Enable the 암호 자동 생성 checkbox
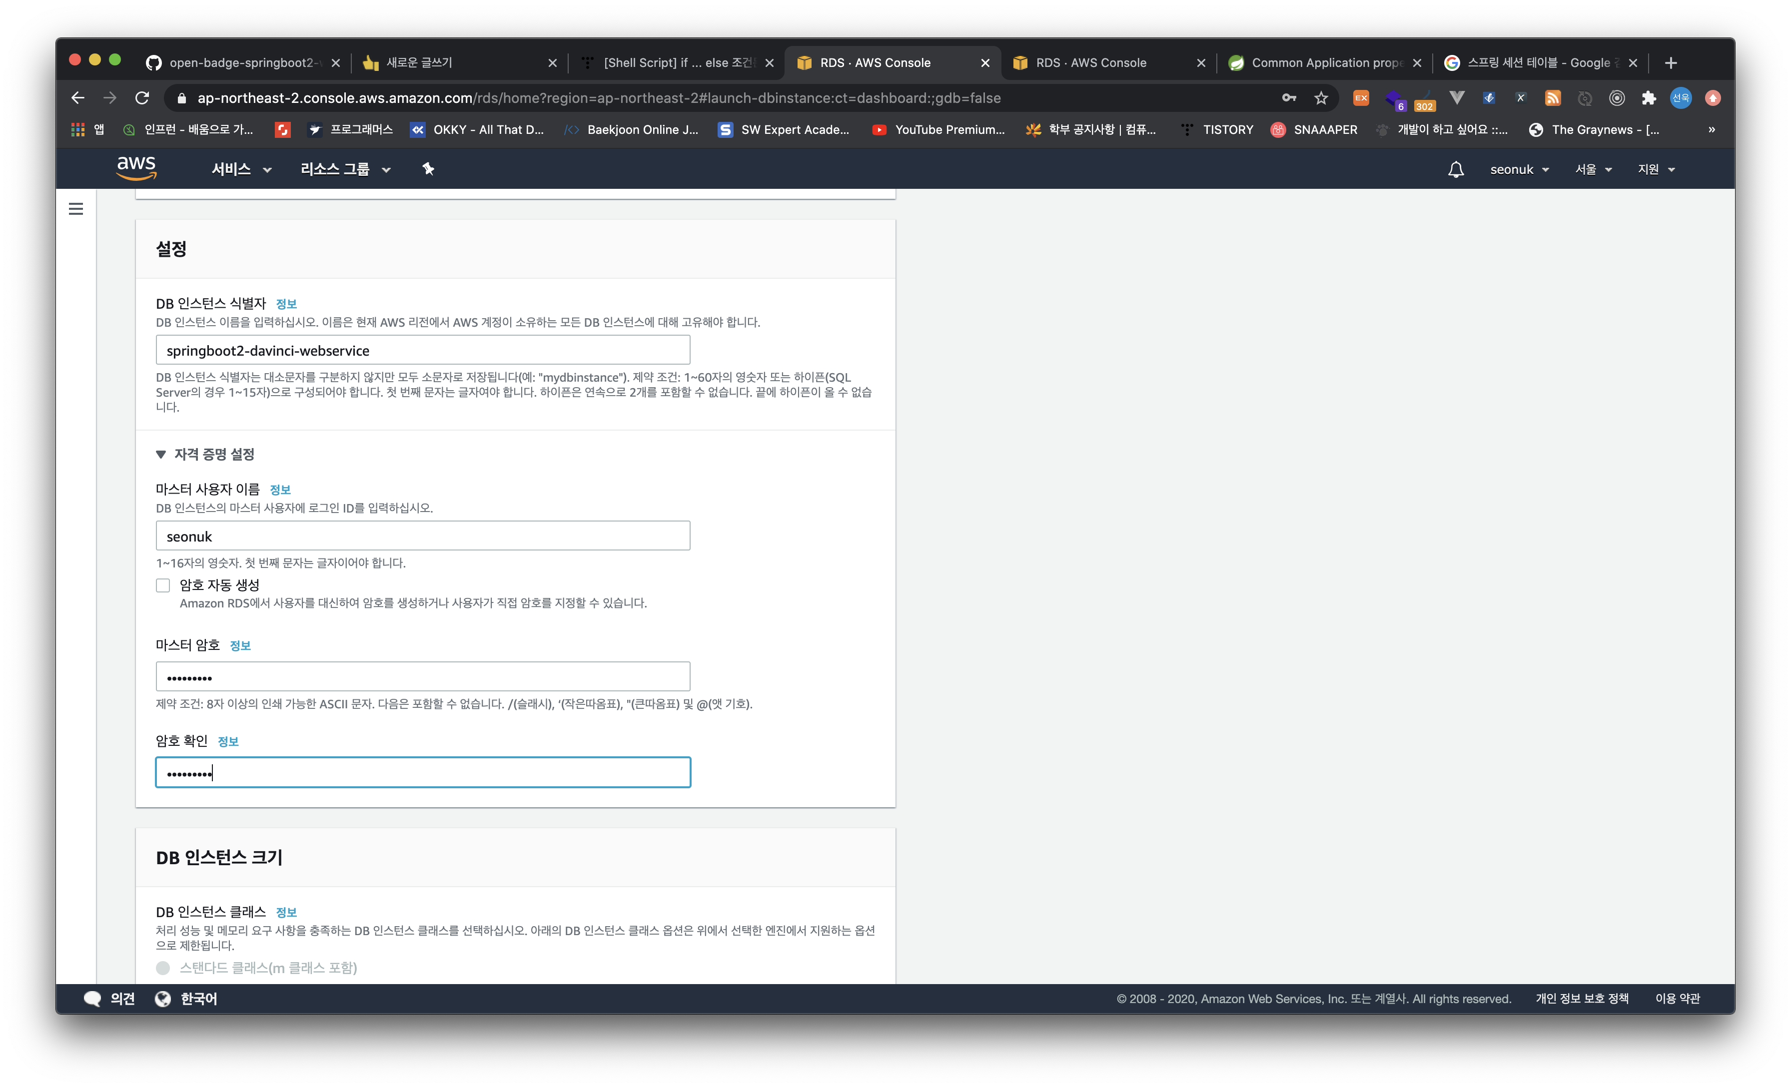 163,585
